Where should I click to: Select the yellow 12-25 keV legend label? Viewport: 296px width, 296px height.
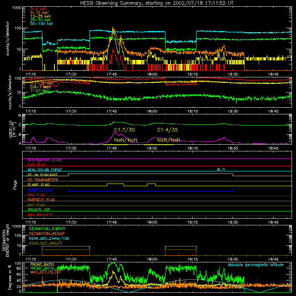pos(41,16)
